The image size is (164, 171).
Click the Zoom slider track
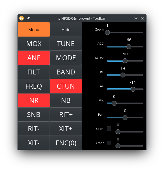[x=125, y=32]
